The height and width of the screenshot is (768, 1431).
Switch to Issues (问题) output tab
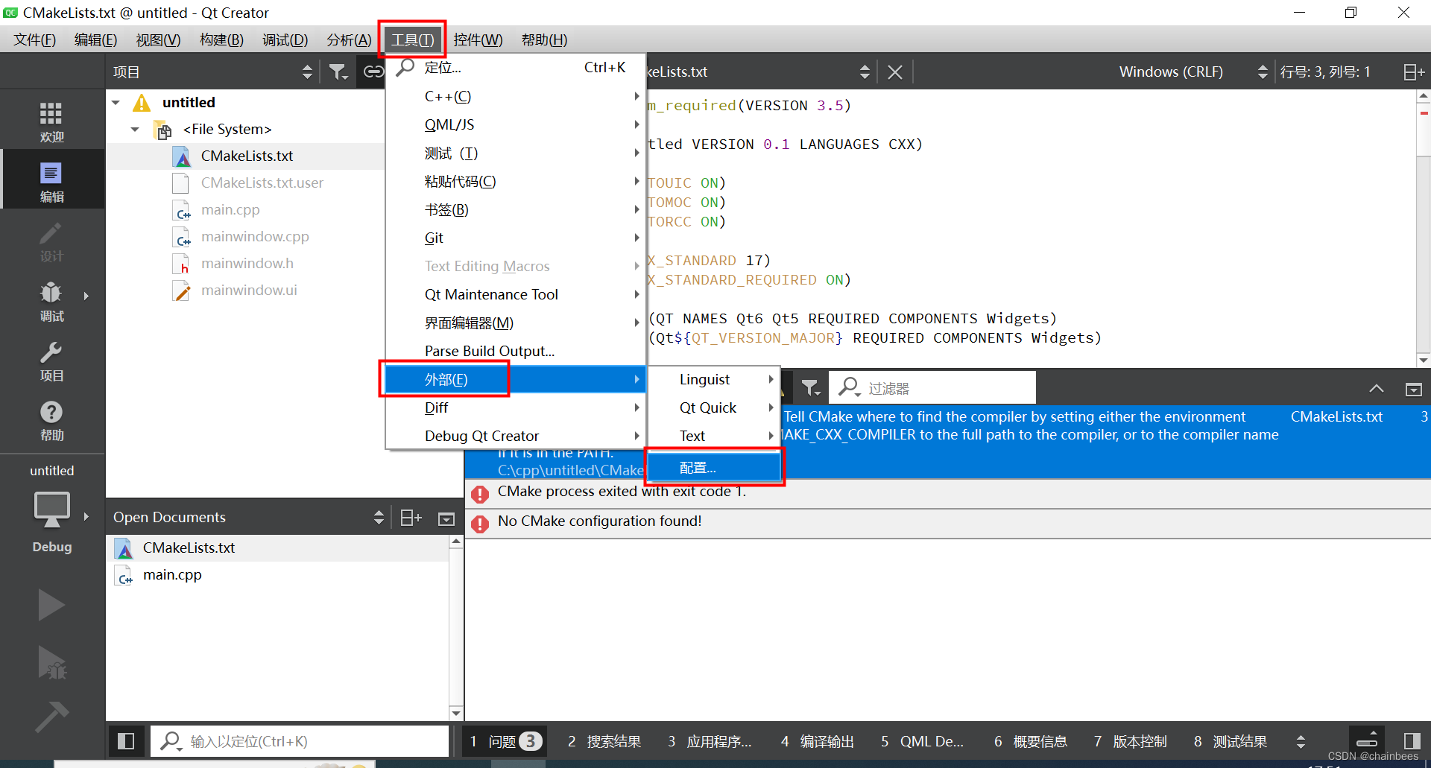505,741
